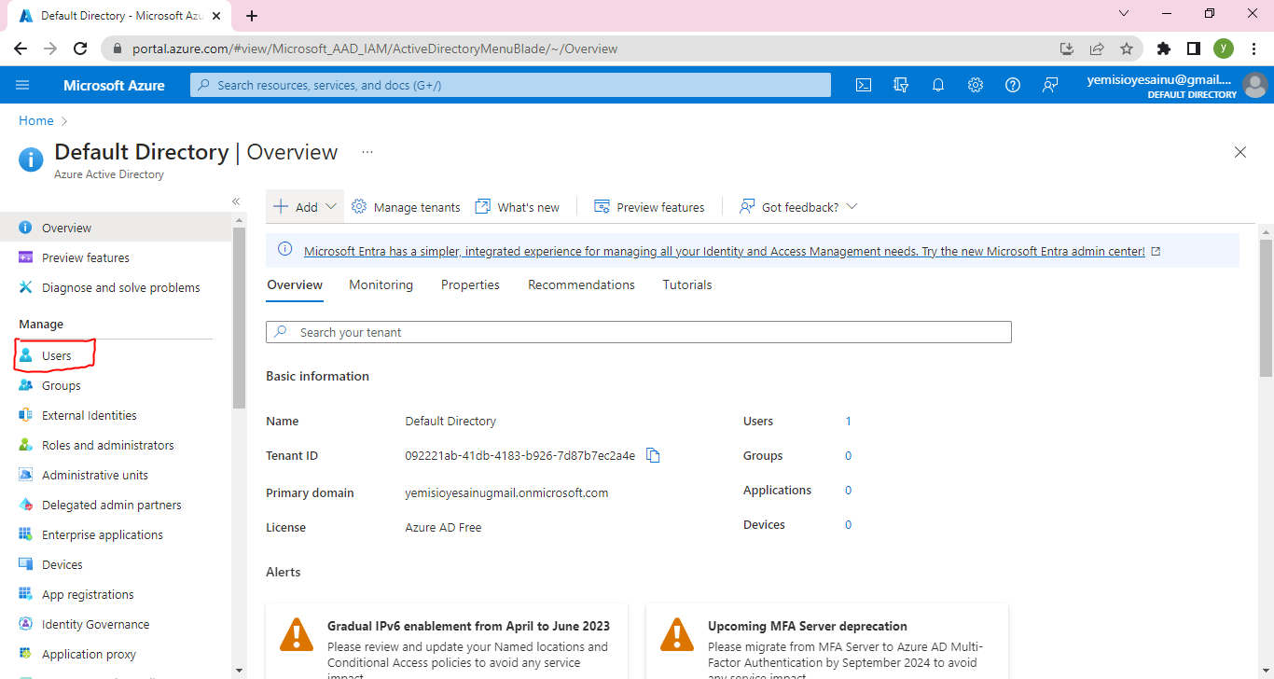Image resolution: width=1274 pixels, height=679 pixels.
Task: Click the notifications bell icon
Action: [x=938, y=85]
